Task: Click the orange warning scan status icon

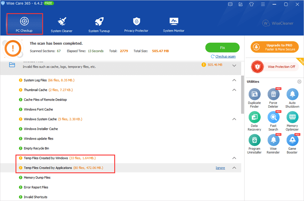Action: (13, 48)
